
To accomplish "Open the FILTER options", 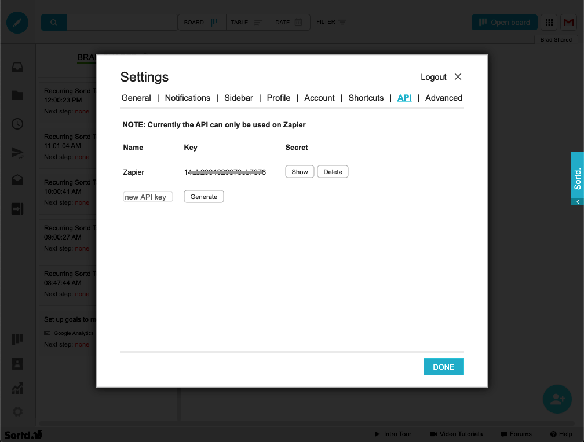I will (331, 22).
